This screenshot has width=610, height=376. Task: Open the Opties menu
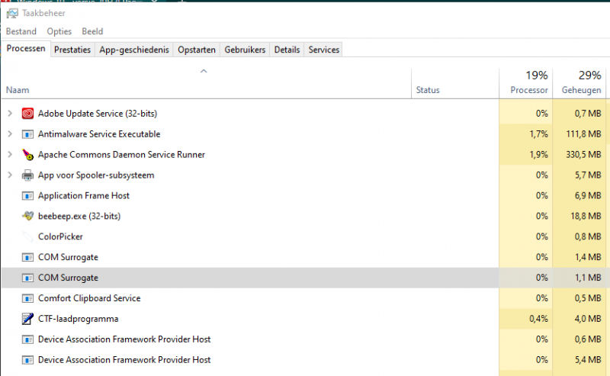pyautogui.click(x=59, y=31)
